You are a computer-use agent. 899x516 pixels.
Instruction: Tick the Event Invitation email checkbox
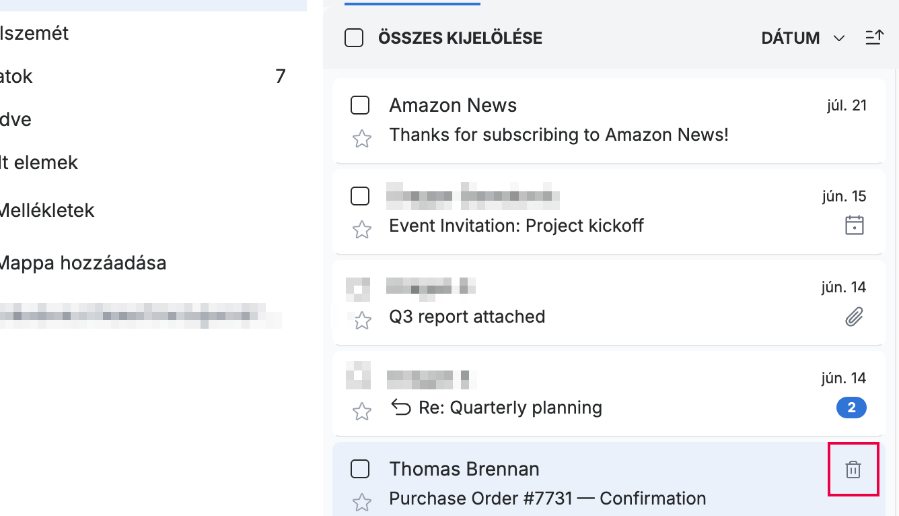[x=360, y=196]
